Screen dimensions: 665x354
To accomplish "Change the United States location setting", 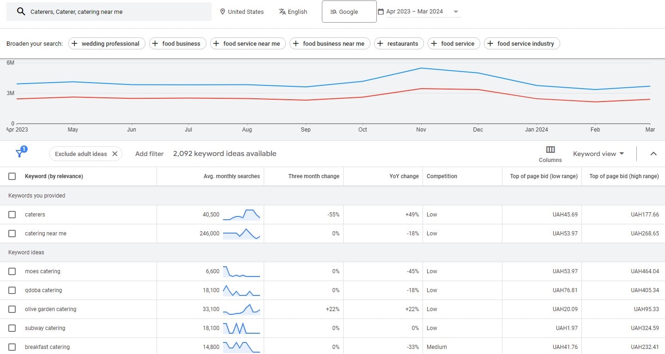I will click(x=242, y=12).
